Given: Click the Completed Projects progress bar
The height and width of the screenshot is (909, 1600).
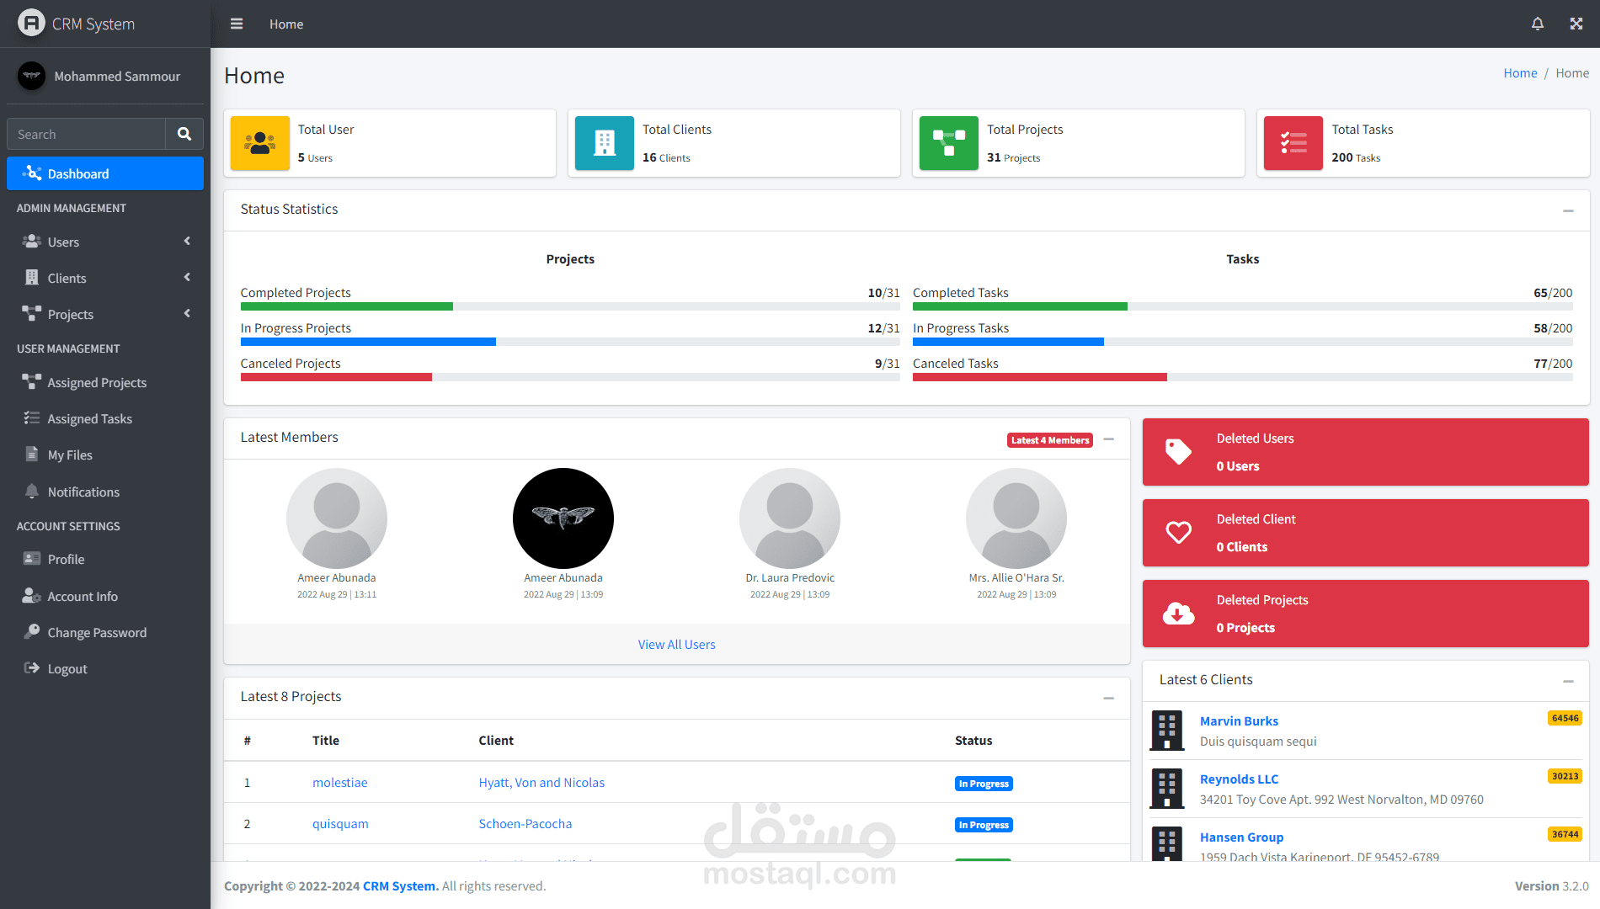Looking at the screenshot, I should pyautogui.click(x=570, y=306).
